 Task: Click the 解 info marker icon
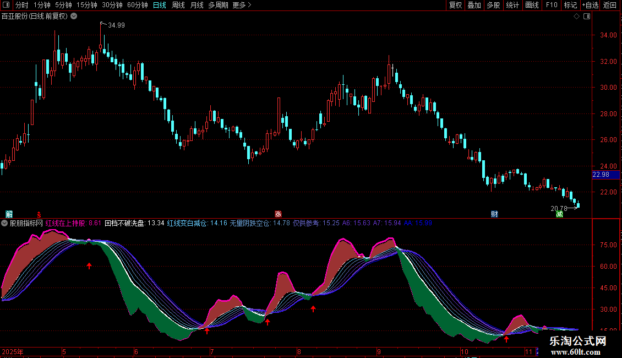(8, 214)
